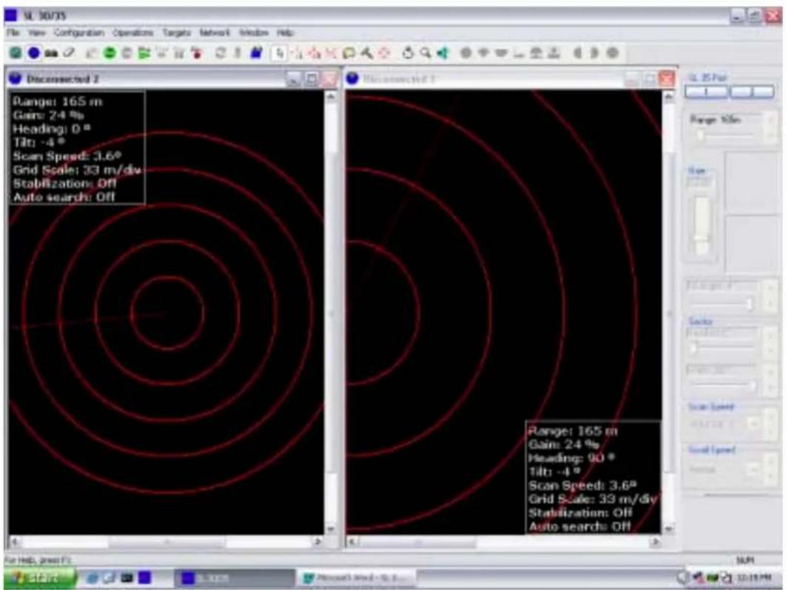Click 'Stabilization: Off' in the right sonar view
The image size is (786, 590).
(x=580, y=512)
